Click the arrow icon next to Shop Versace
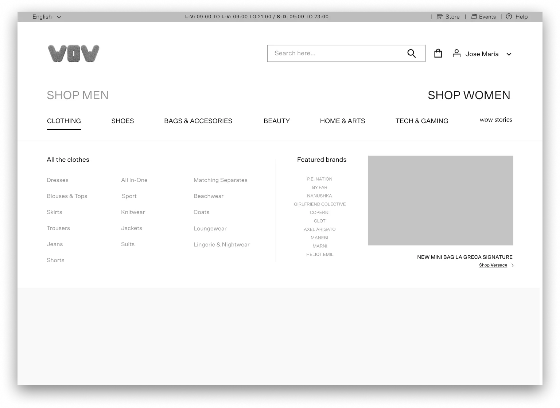 point(512,265)
